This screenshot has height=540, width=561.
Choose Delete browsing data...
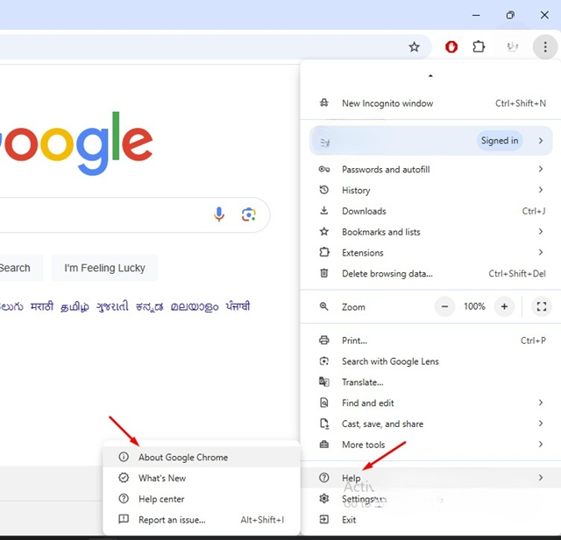430,274
